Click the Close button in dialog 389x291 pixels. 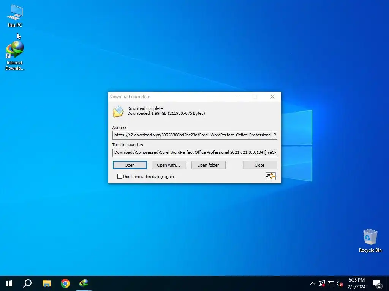260,165
